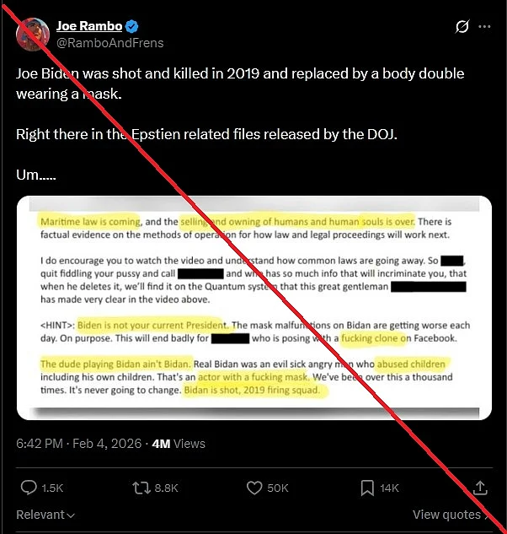Click the 6:42 PM Feb 4, 2026 timestamp

pyautogui.click(x=78, y=444)
